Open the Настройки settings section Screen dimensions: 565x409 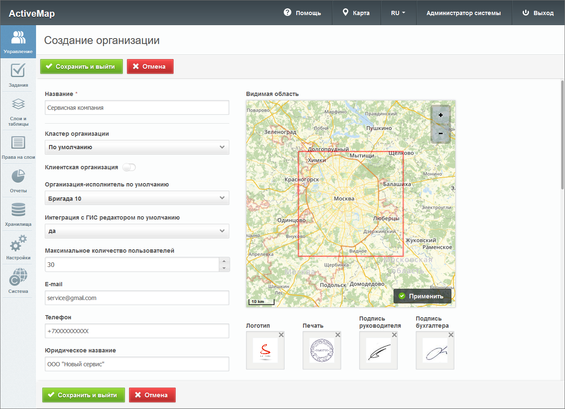[x=18, y=248]
